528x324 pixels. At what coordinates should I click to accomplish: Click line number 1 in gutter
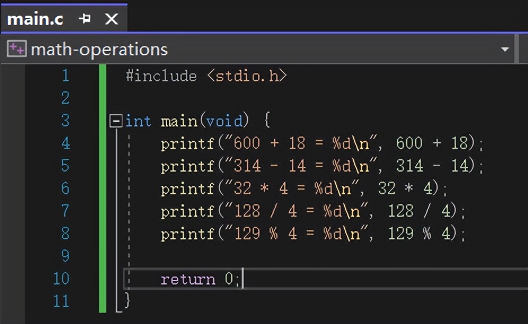(x=65, y=76)
